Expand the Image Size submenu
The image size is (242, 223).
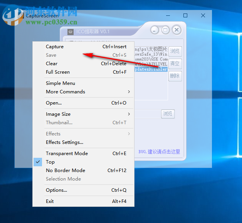(83, 114)
